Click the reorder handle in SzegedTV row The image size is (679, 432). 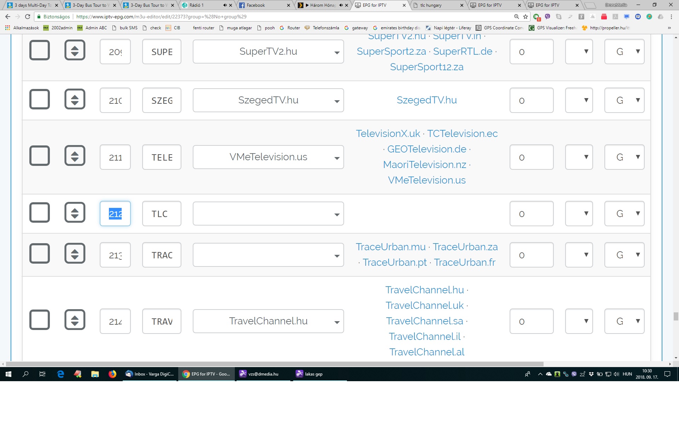(75, 100)
